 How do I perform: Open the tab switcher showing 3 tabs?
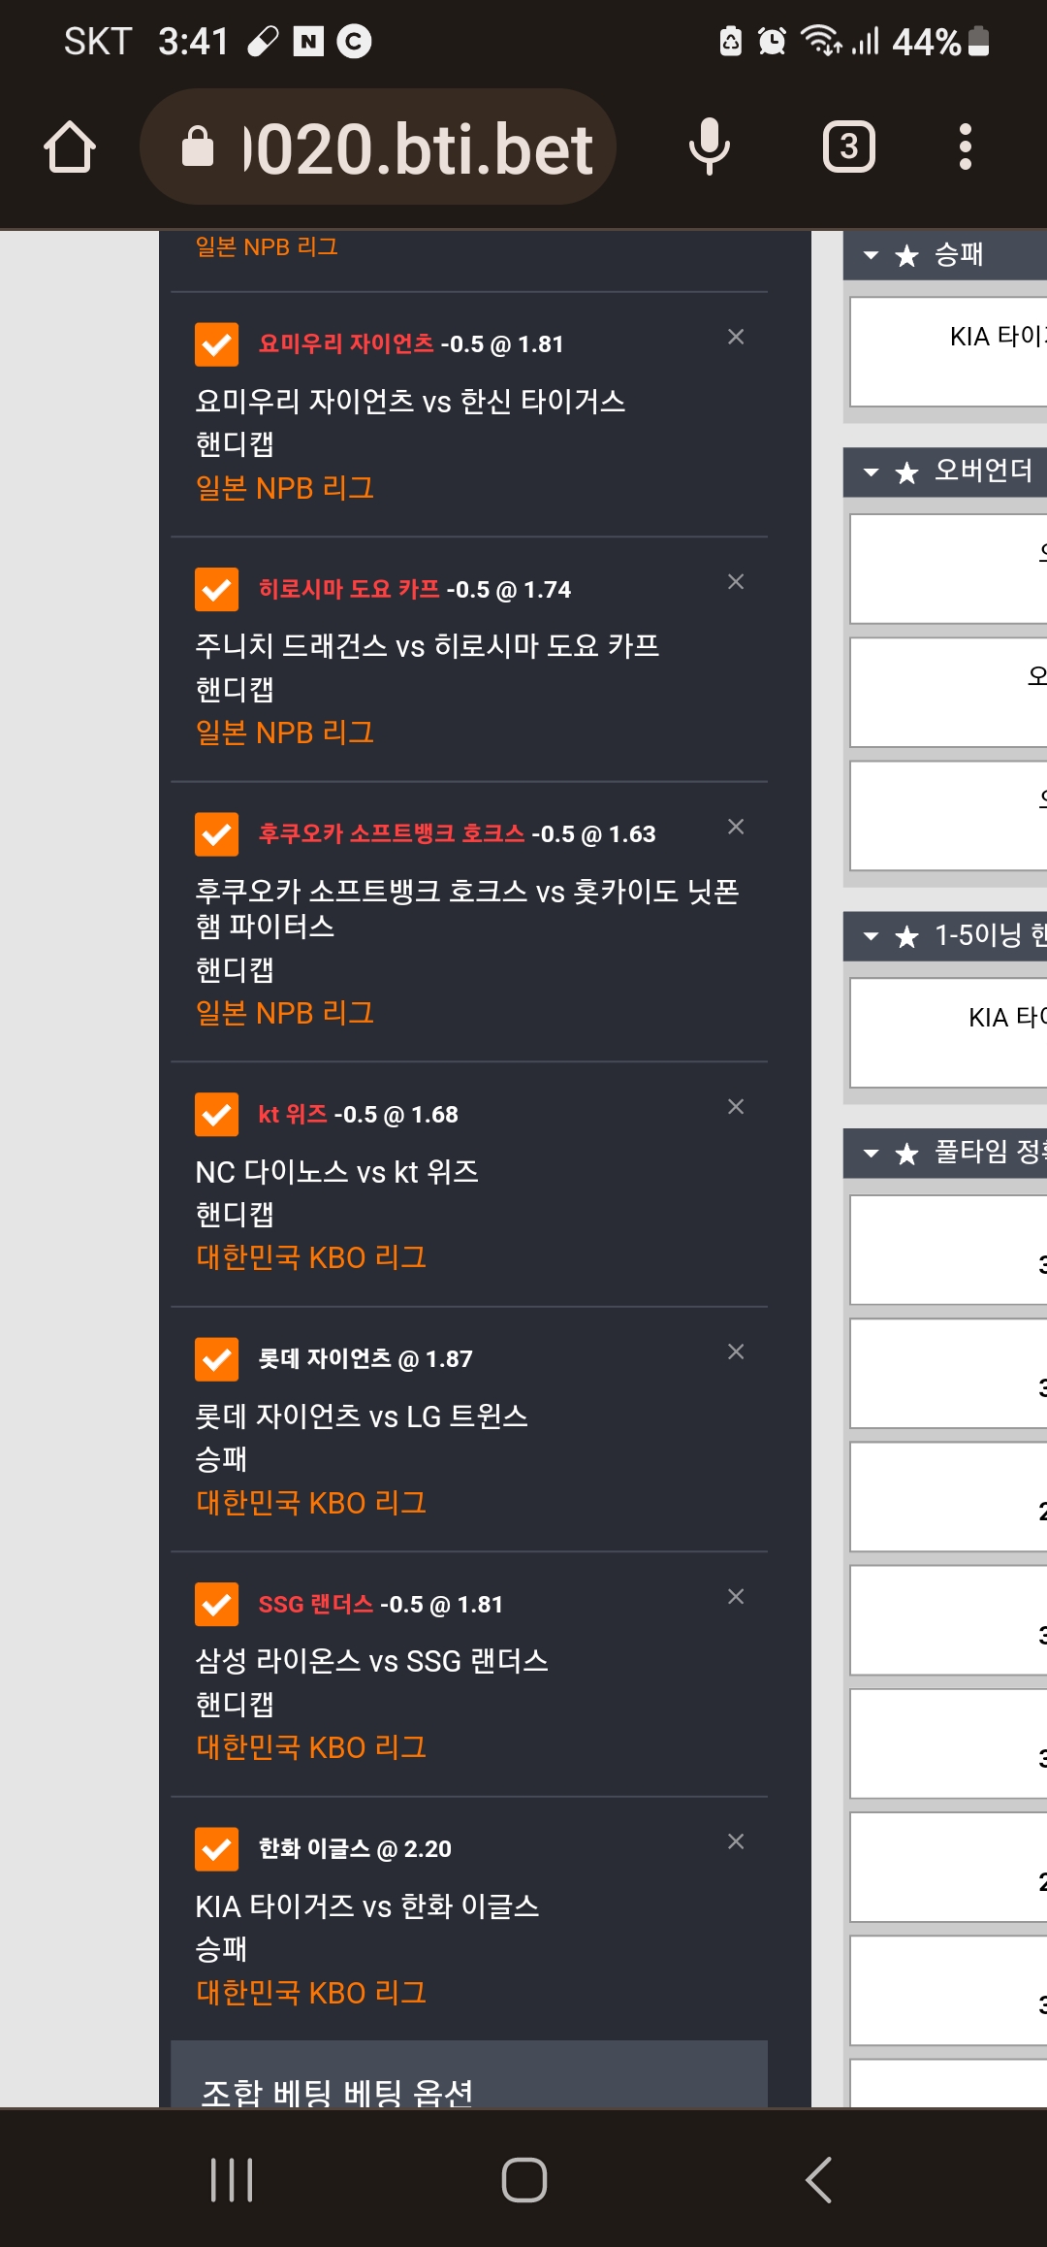[849, 147]
